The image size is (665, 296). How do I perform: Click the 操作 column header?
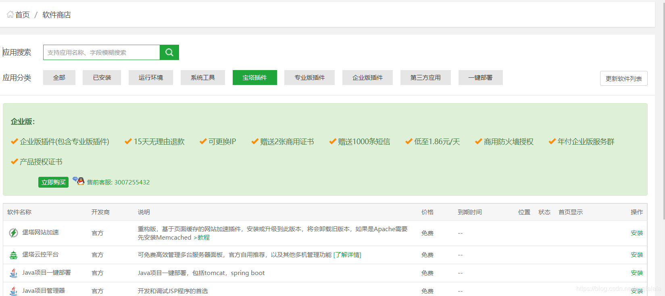(637, 212)
